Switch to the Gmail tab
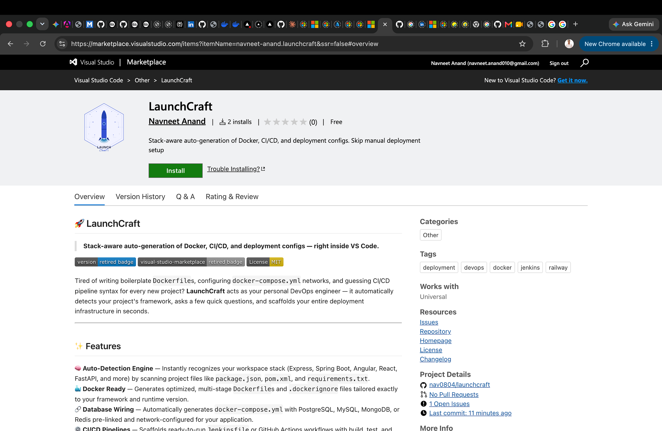This screenshot has width=662, height=431. point(508,24)
